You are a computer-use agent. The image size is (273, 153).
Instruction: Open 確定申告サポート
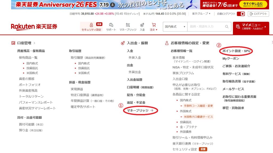click(x=83, y=107)
